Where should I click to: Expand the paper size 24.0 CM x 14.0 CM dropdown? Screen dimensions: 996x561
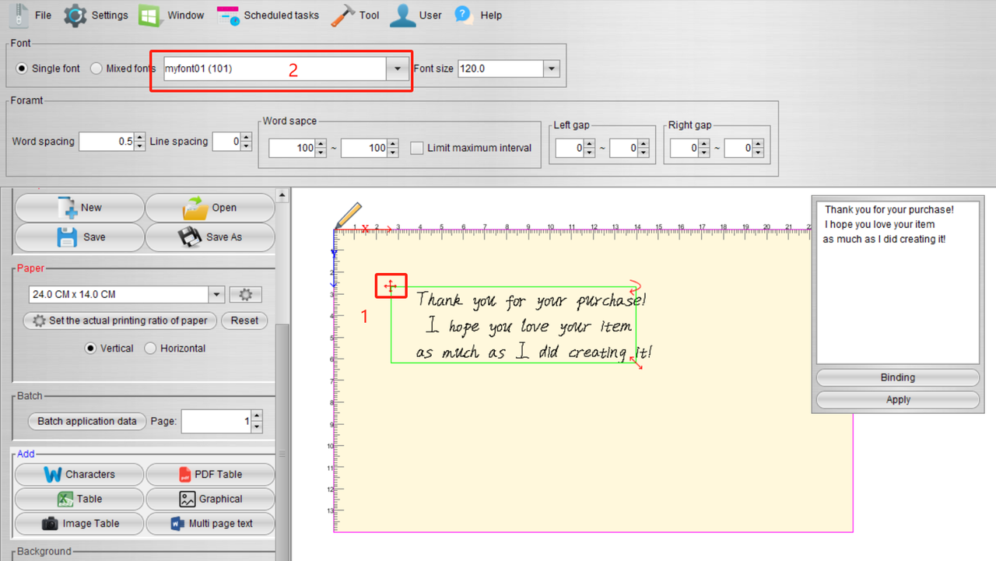(x=216, y=295)
